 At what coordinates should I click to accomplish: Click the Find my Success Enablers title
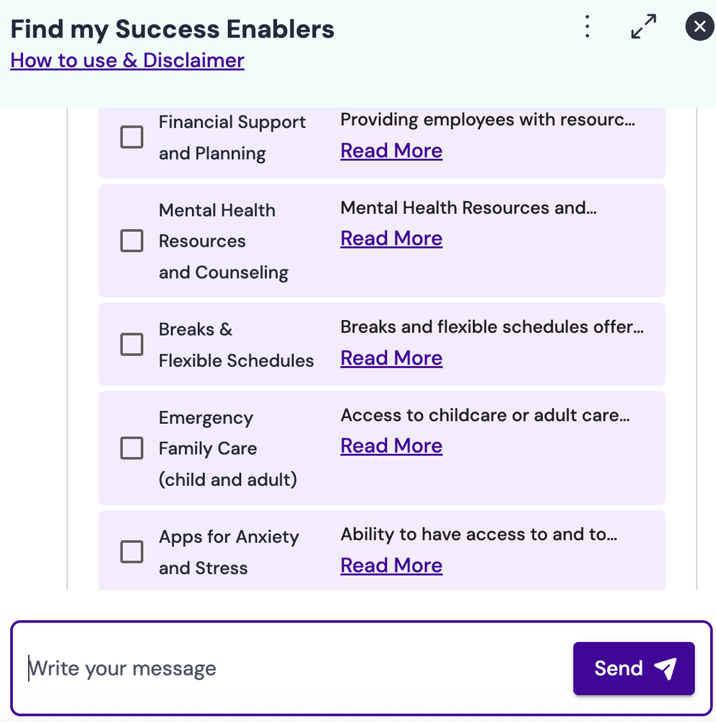(x=172, y=29)
